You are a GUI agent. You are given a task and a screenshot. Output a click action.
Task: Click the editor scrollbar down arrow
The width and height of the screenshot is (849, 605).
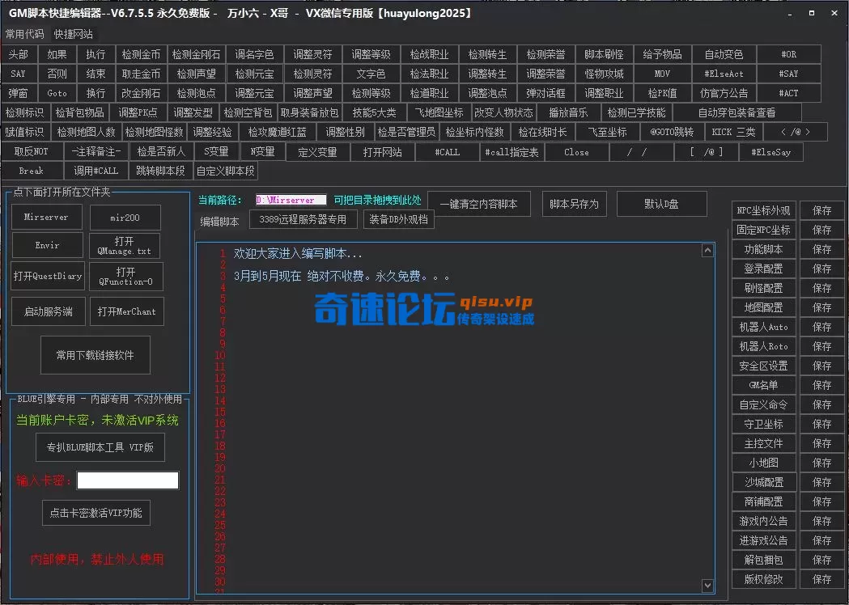(707, 586)
